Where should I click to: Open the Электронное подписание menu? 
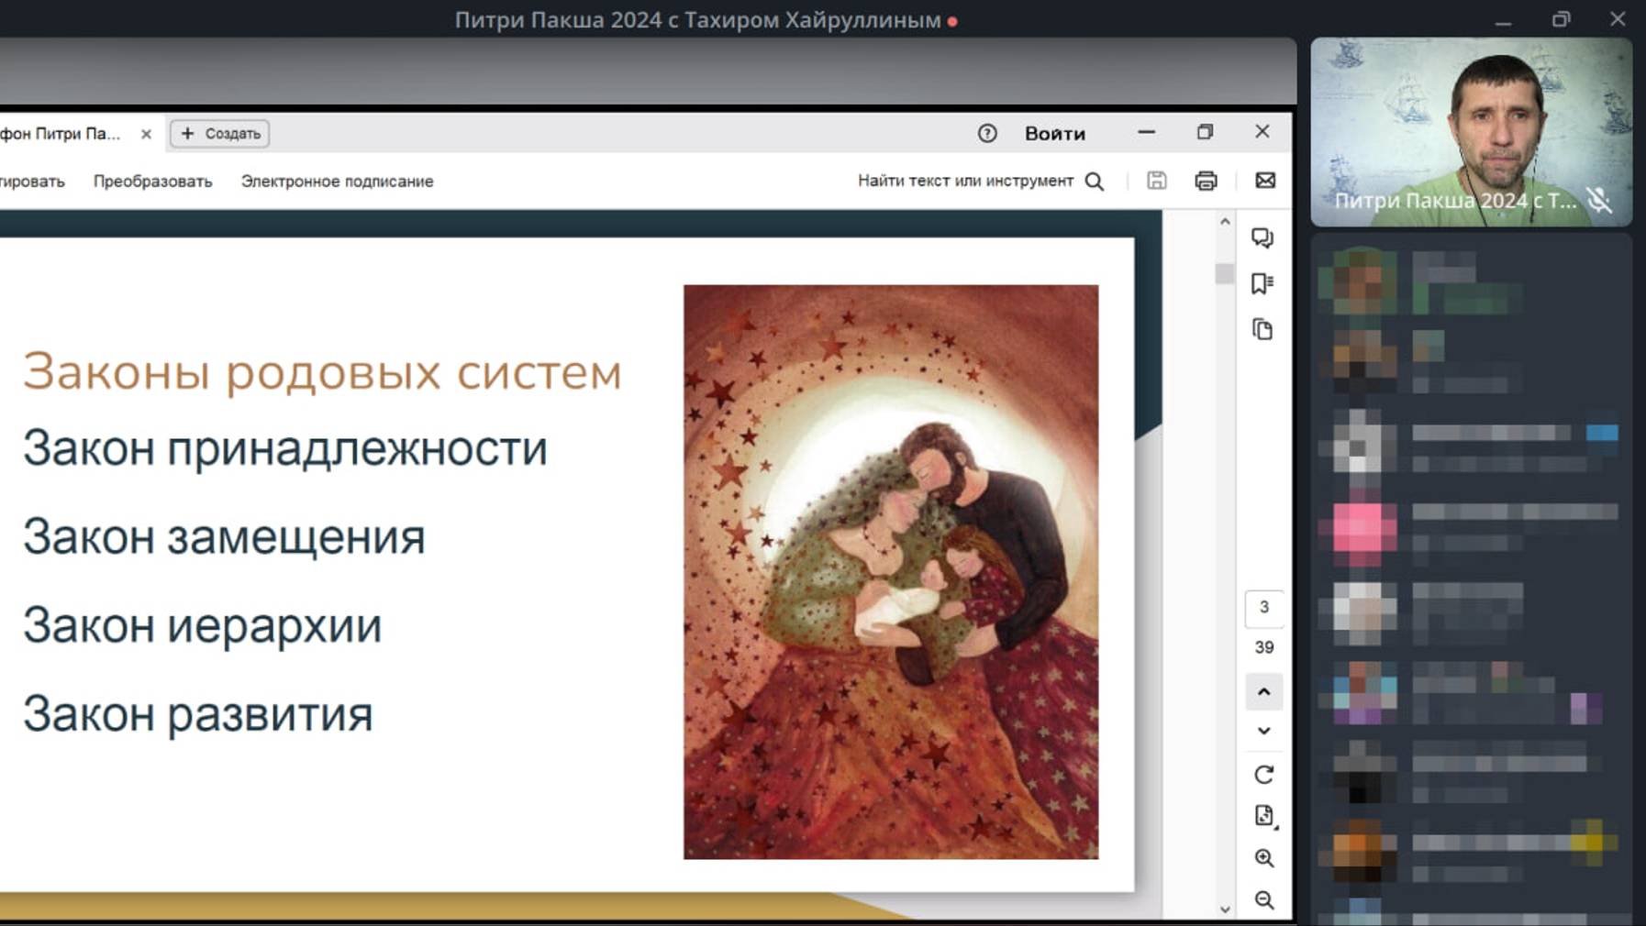click(x=337, y=181)
